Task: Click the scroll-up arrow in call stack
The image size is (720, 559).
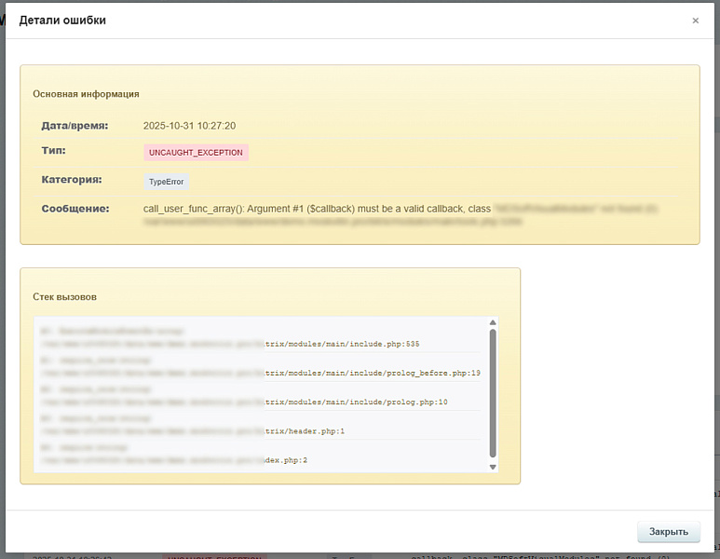Action: pyautogui.click(x=492, y=323)
